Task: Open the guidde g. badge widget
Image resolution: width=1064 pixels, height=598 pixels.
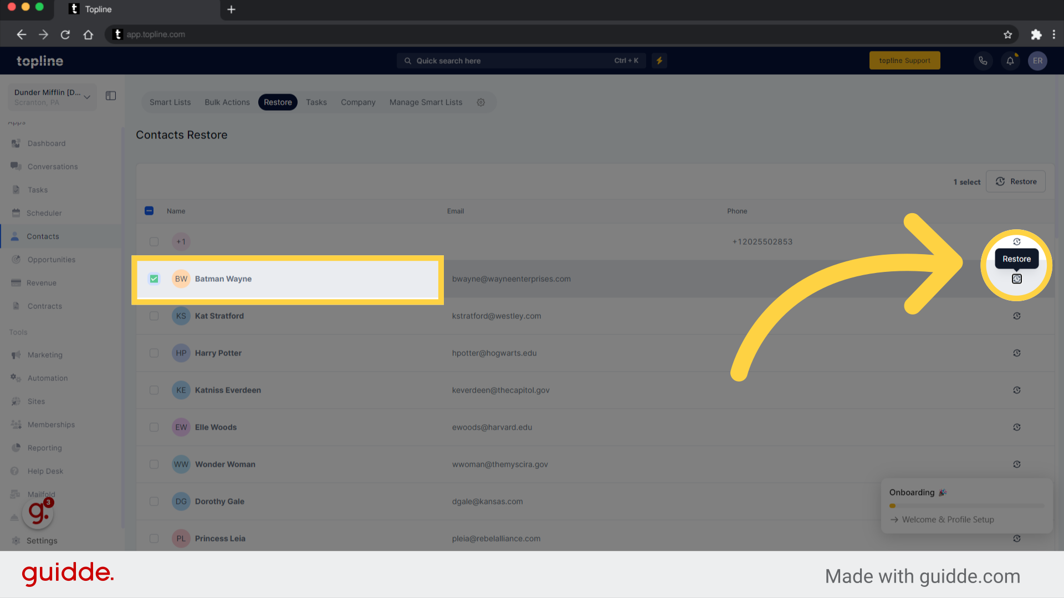Action: pos(38,513)
